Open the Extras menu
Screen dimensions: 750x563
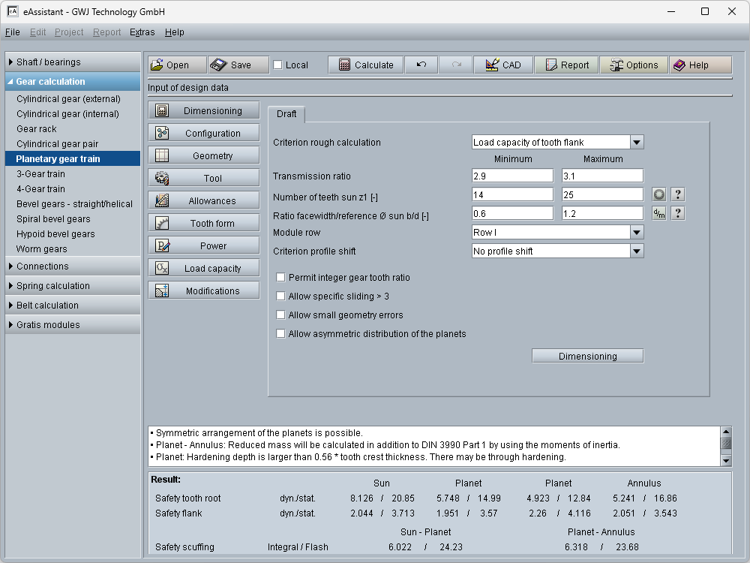click(x=142, y=32)
